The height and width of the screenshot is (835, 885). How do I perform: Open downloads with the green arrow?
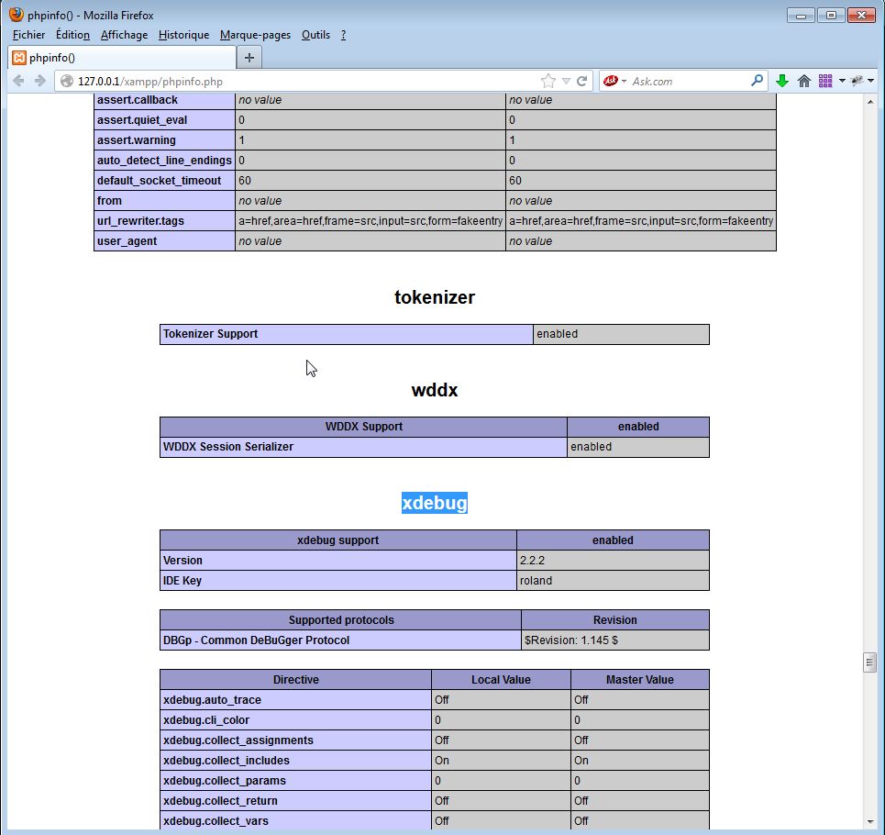coord(781,81)
